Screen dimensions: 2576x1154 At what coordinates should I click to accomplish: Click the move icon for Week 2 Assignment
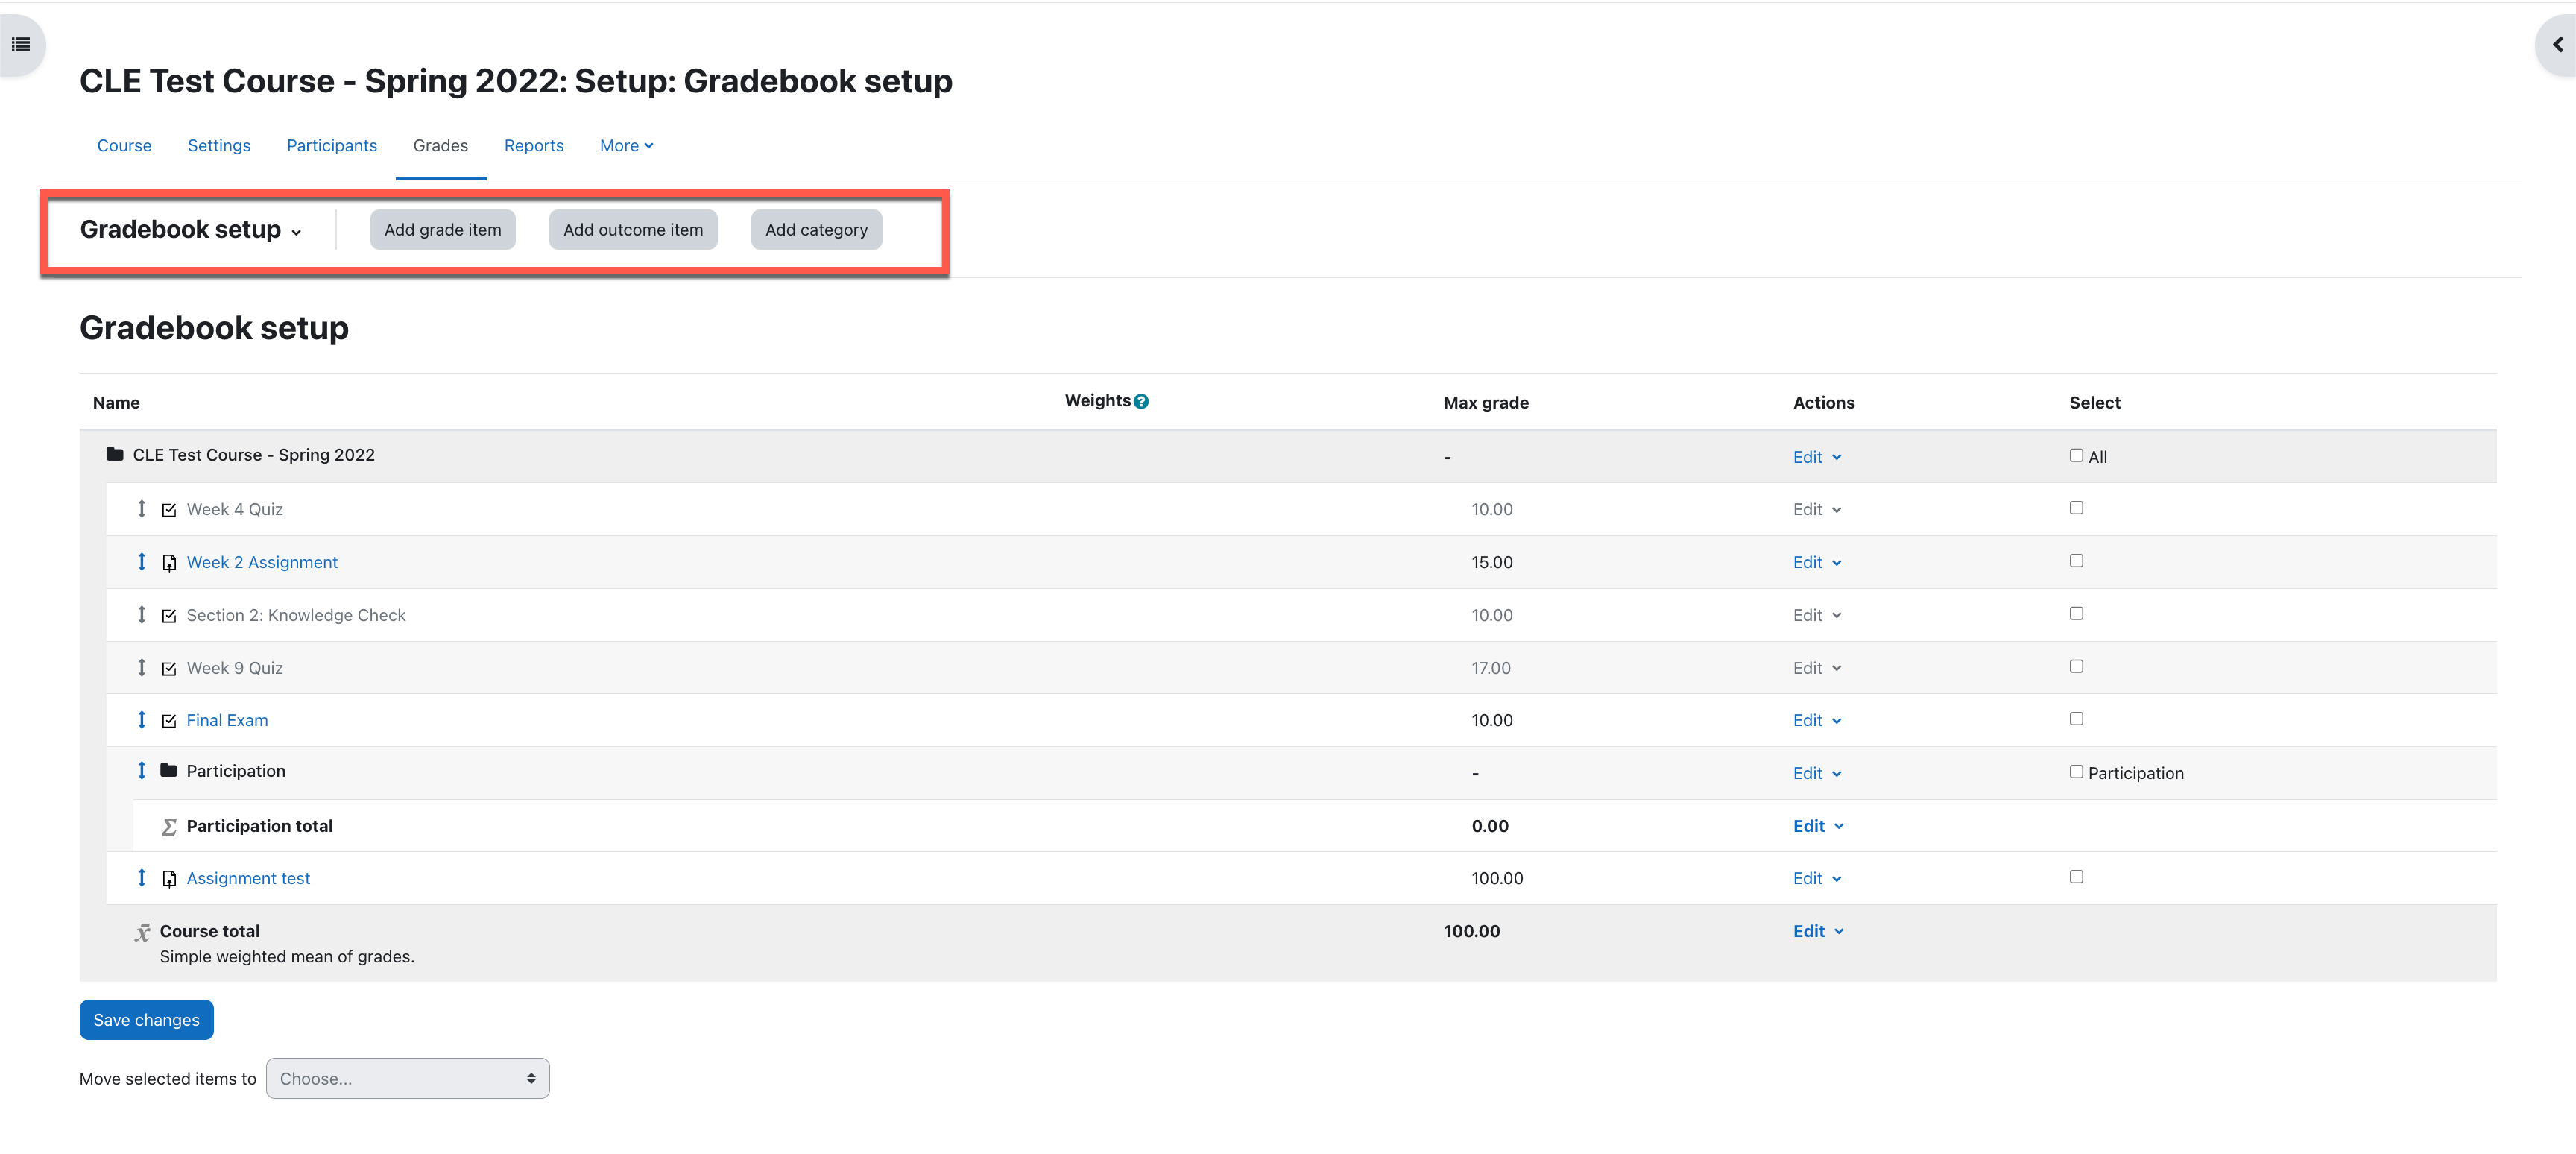142,562
